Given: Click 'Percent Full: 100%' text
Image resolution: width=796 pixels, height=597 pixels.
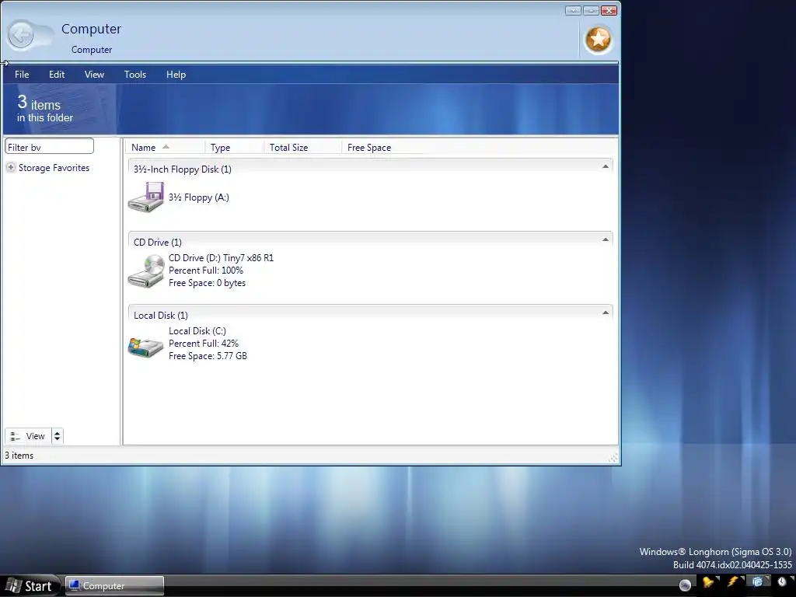Looking at the screenshot, I should 205,271.
